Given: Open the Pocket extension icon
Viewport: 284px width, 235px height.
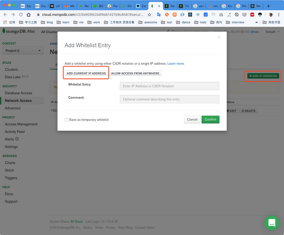Looking at the screenshot, I should pos(245,15).
